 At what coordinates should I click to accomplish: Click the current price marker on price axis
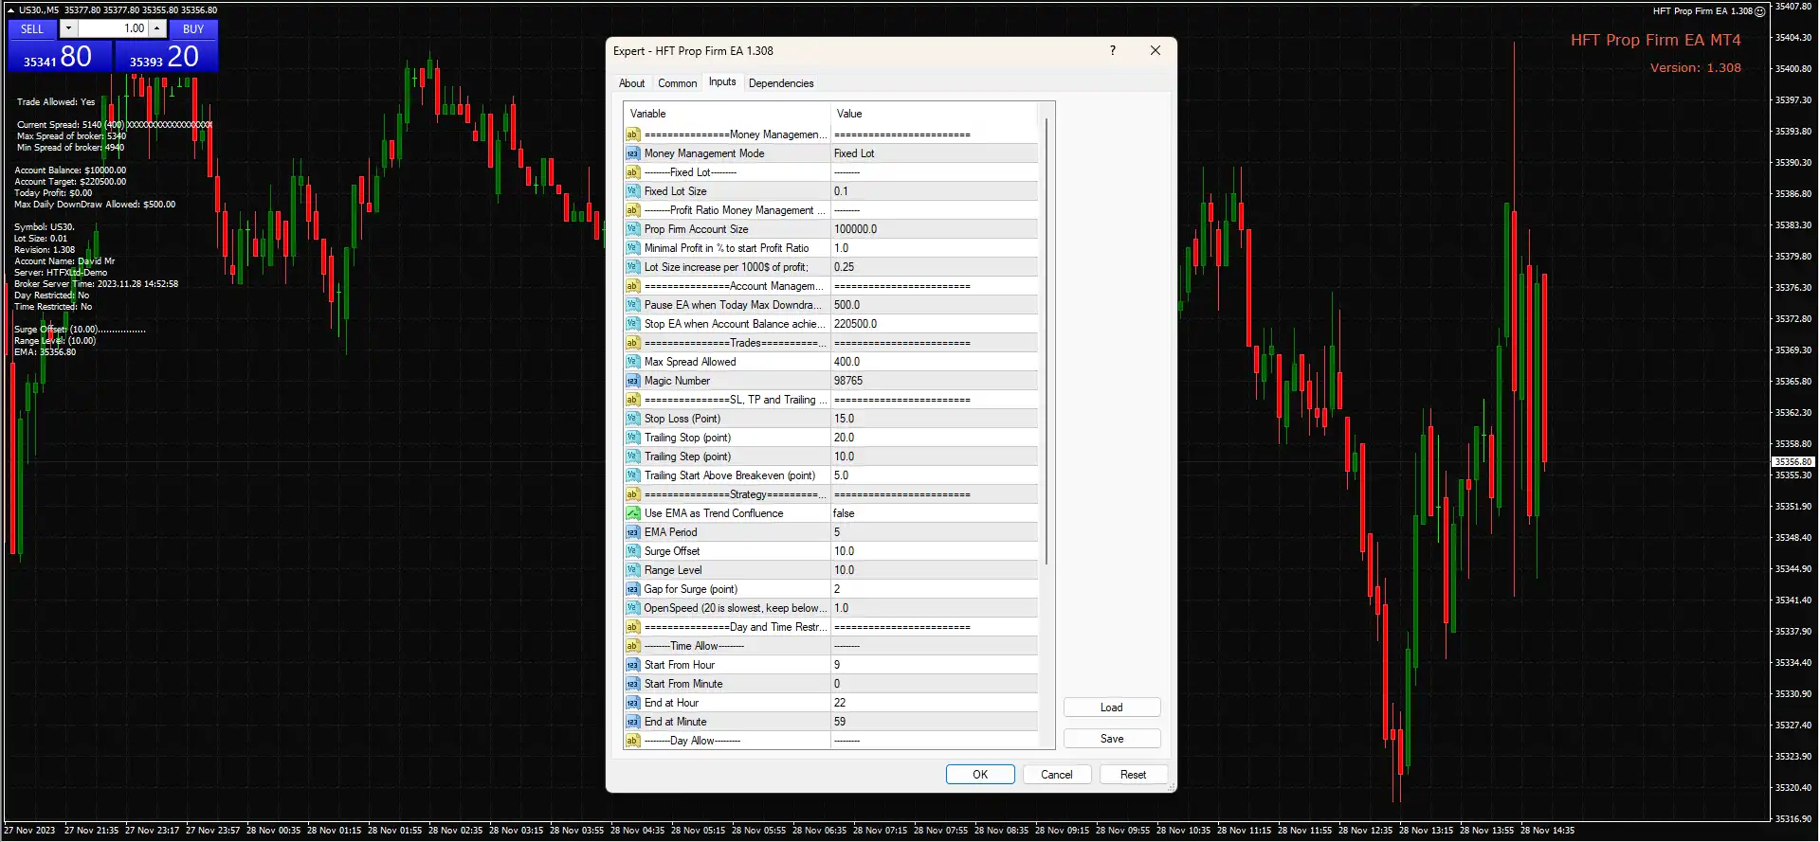tap(1793, 462)
